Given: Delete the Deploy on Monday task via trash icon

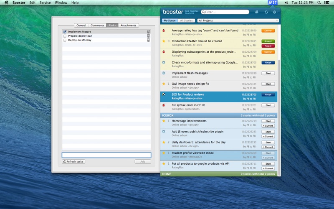Looking at the screenshot, I should [x=148, y=40].
